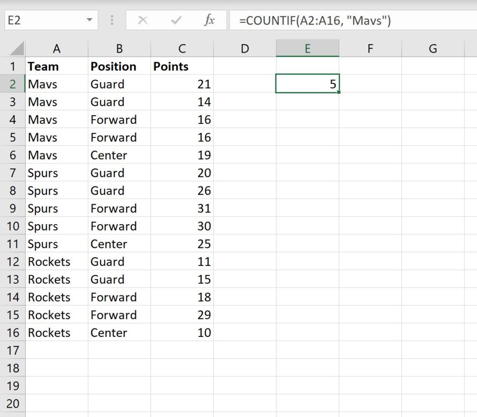Select row 16 header
477x417 pixels.
[x=13, y=333]
